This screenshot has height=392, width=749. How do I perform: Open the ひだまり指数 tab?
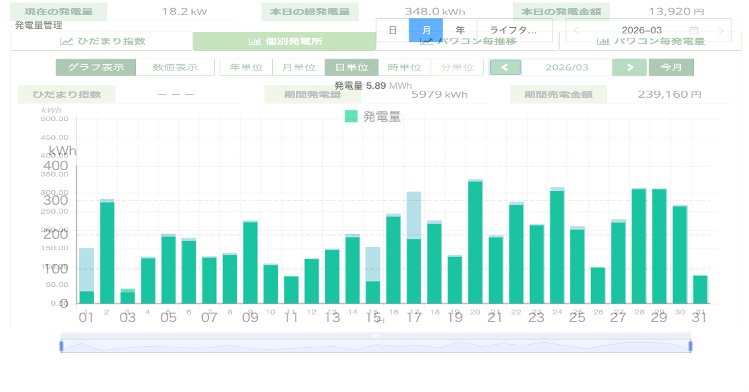coord(102,42)
